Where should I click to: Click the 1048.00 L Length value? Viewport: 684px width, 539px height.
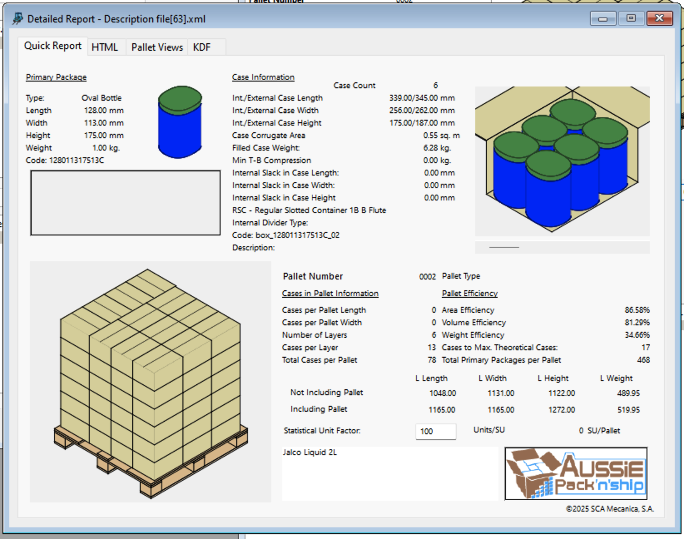[x=443, y=393]
